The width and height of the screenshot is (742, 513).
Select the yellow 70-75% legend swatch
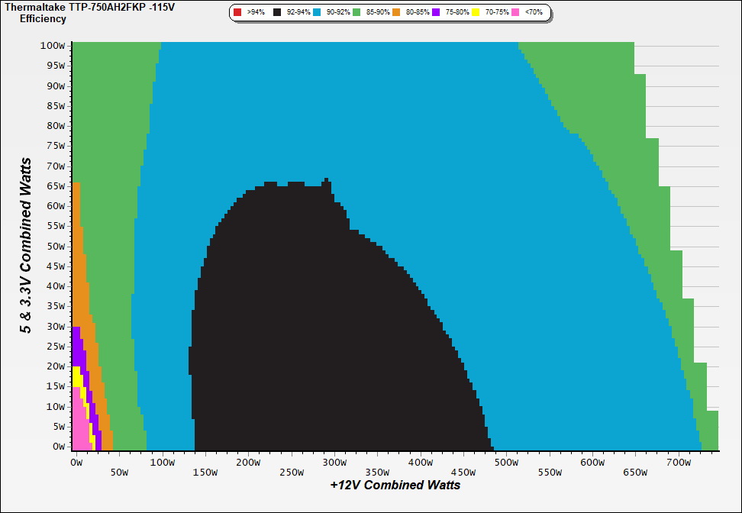(476, 13)
